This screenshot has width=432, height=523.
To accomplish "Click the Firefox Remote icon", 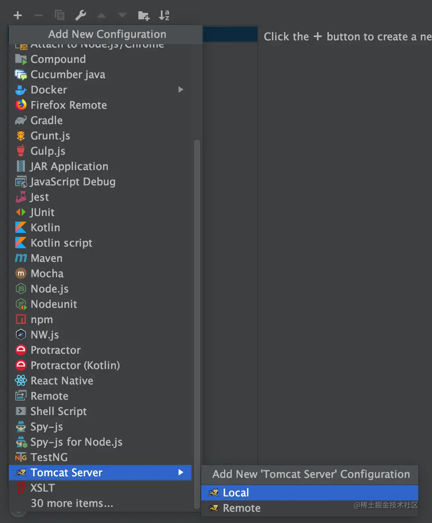I will [x=21, y=105].
